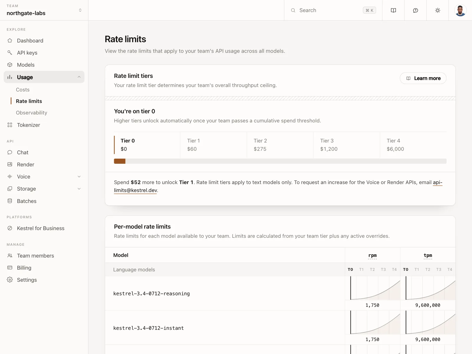Click the Chat bubble icon
Image resolution: width=472 pixels, height=354 pixels.
tap(10, 152)
